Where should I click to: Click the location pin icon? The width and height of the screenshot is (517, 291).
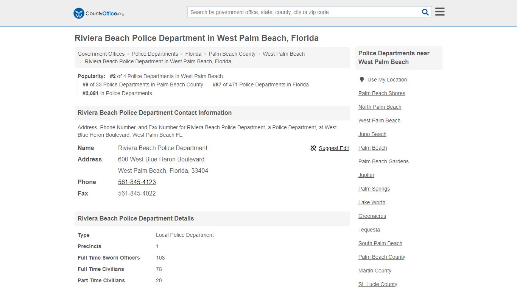pyautogui.click(x=362, y=80)
